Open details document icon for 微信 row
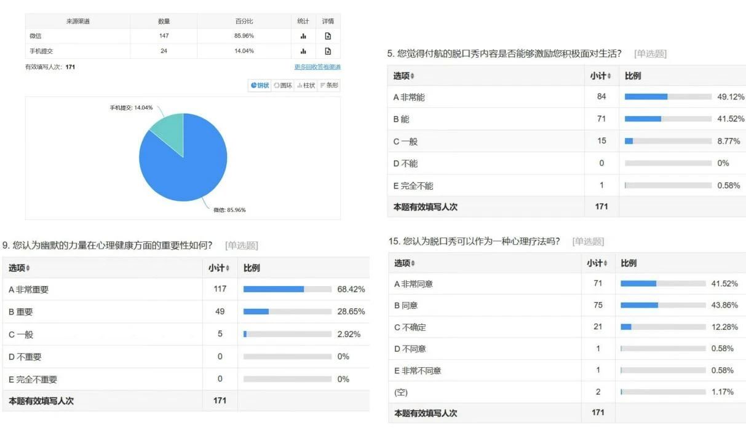 (328, 36)
